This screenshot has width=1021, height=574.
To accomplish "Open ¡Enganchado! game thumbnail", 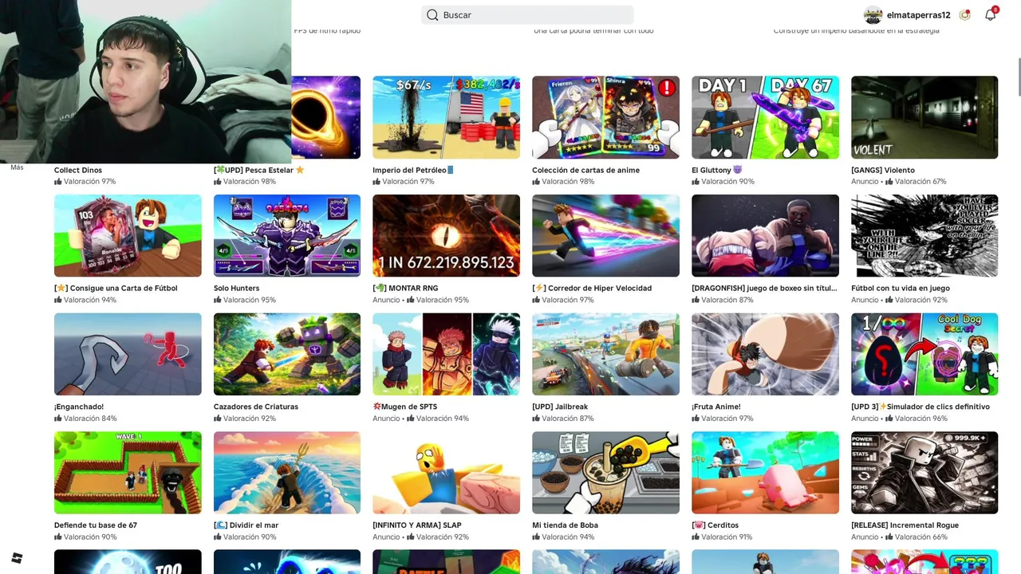I will click(128, 354).
